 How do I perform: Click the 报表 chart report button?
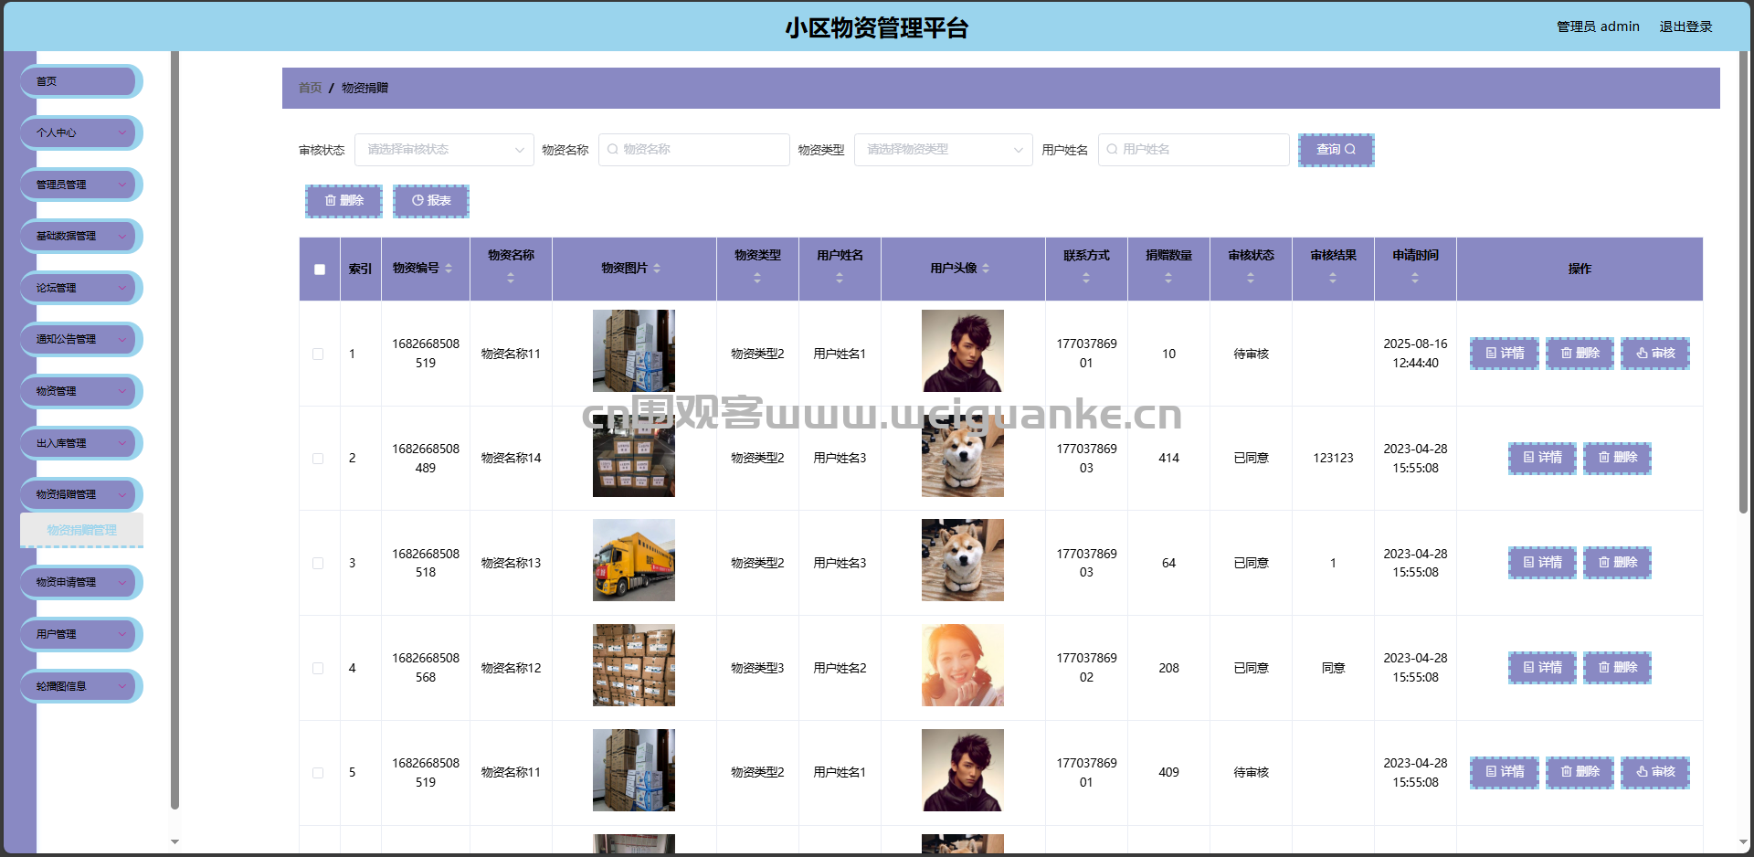431,201
